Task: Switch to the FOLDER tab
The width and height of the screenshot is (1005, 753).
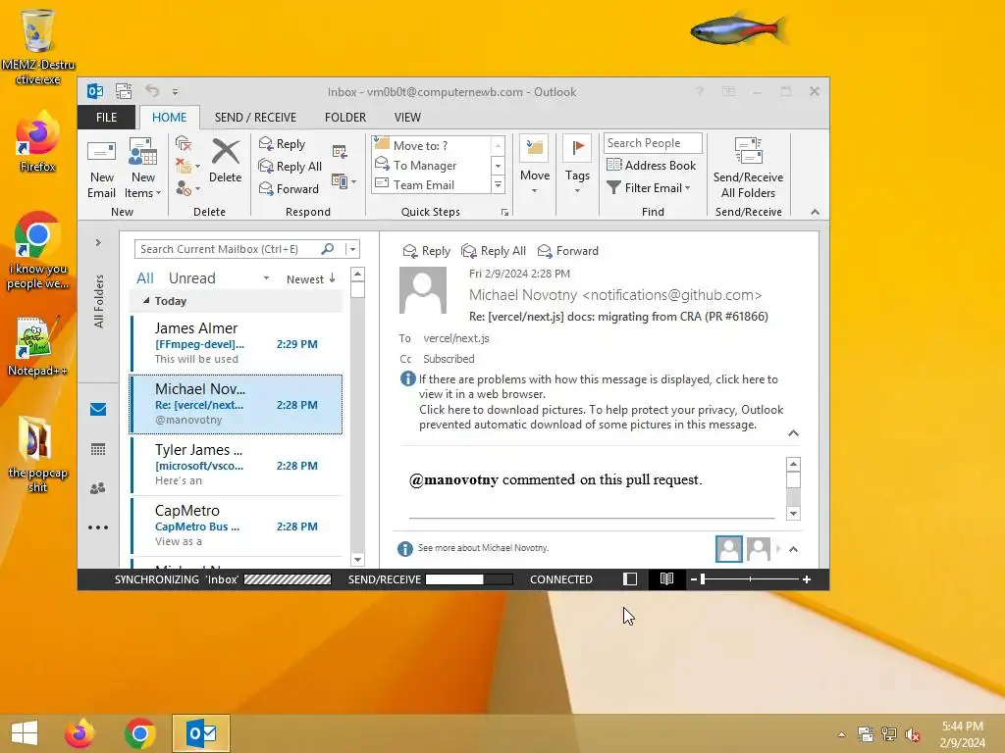Action: click(344, 118)
